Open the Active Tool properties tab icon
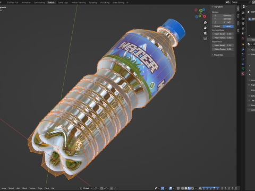The height and width of the screenshot is (191, 255). click(243, 13)
